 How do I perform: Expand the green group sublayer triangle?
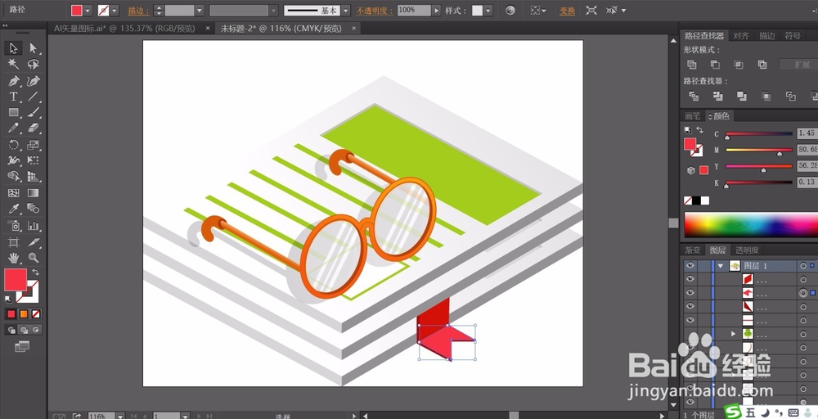coord(734,333)
